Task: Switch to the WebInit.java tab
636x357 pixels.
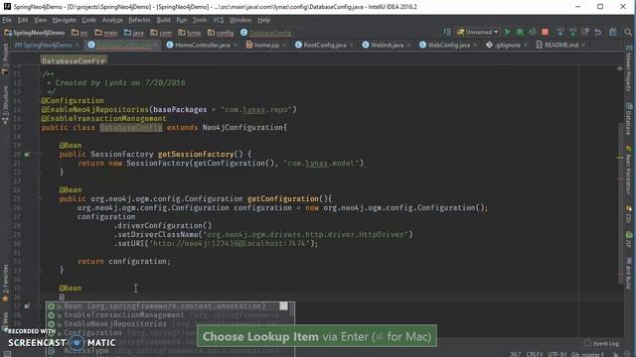Action: click(387, 45)
